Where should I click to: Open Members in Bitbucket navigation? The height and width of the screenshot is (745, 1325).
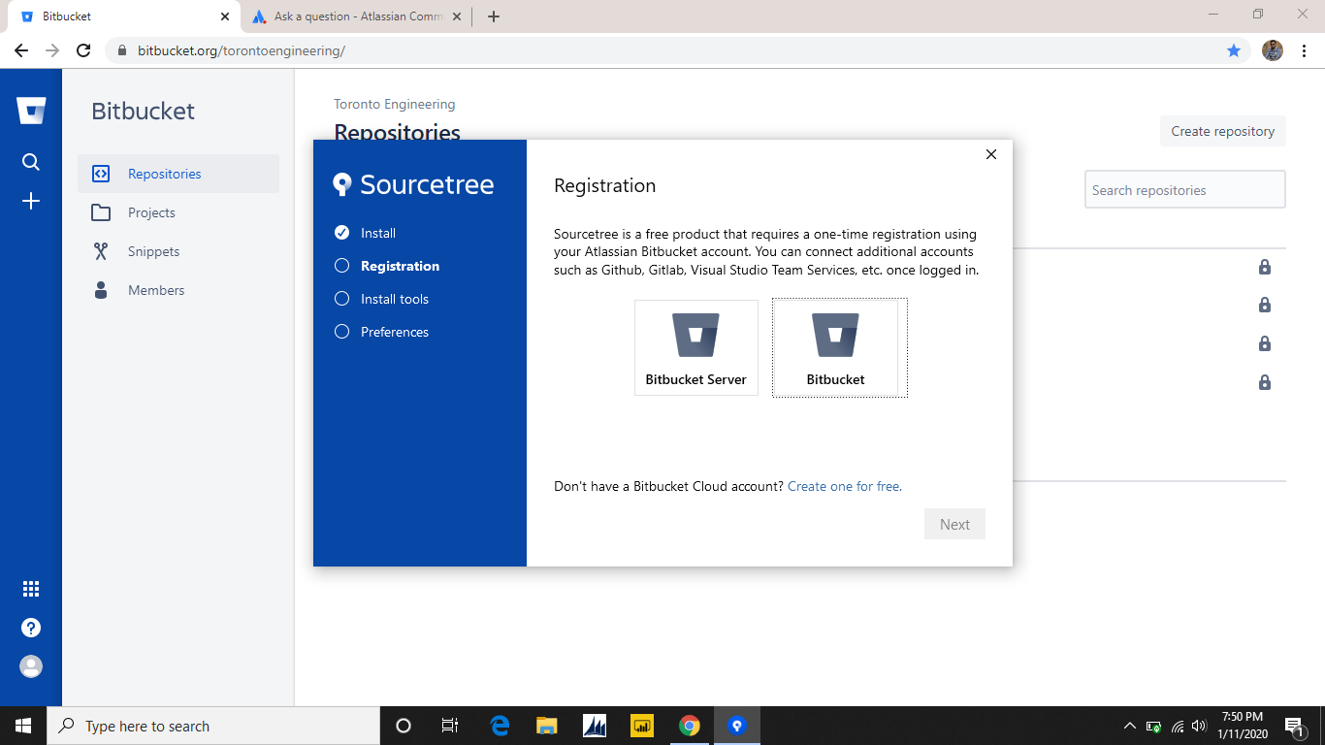tap(178, 290)
